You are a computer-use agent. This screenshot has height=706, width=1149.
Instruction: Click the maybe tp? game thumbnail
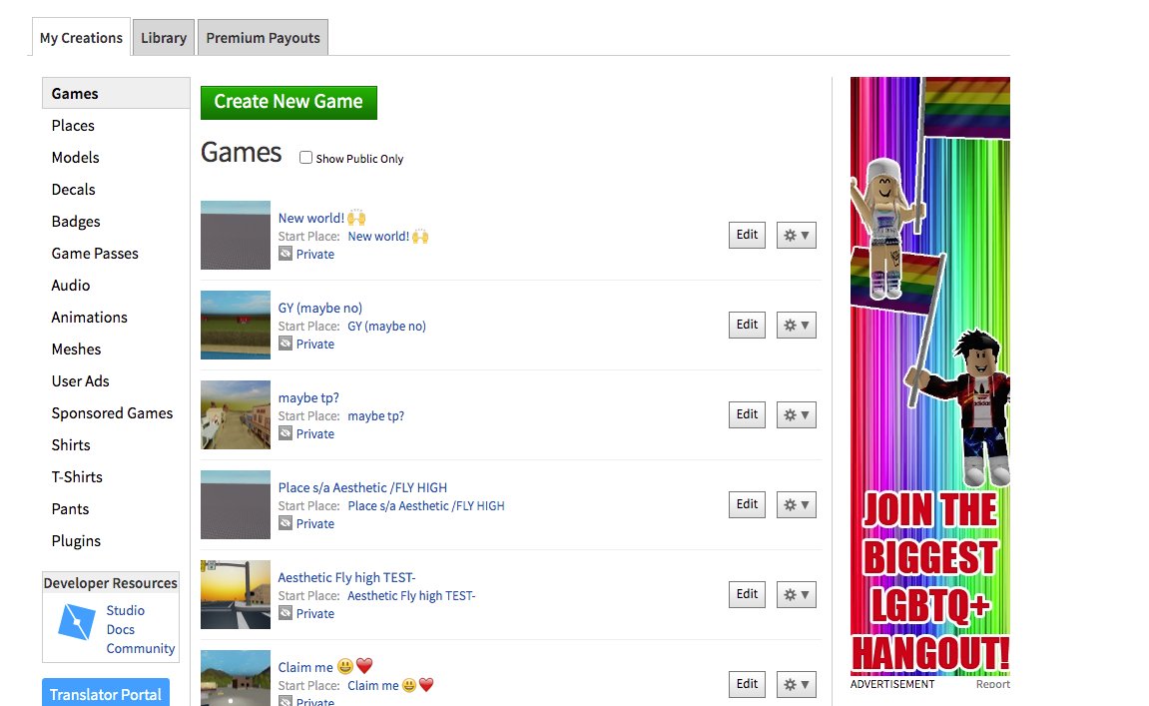pos(236,415)
